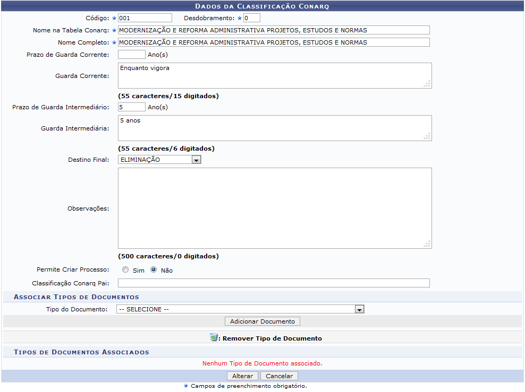Click the Guarda Corrente textarea resize grip
Screen dimensions: 525x392
(x=427, y=84)
